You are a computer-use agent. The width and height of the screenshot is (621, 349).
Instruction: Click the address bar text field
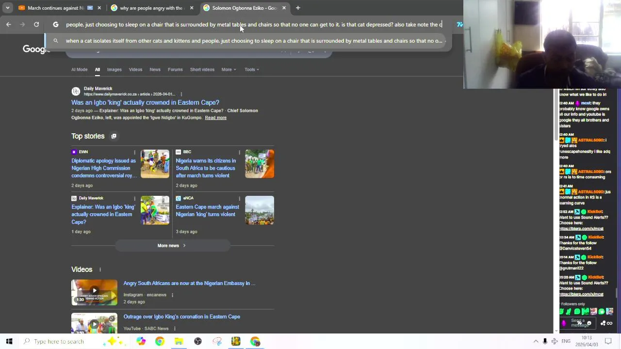coord(254,24)
